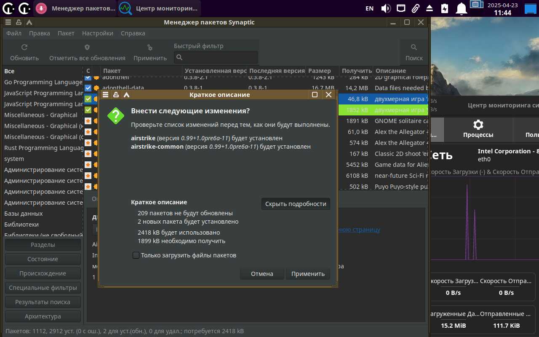Switch keyboard layout via EN indicator
539x337 pixels.
369,8
